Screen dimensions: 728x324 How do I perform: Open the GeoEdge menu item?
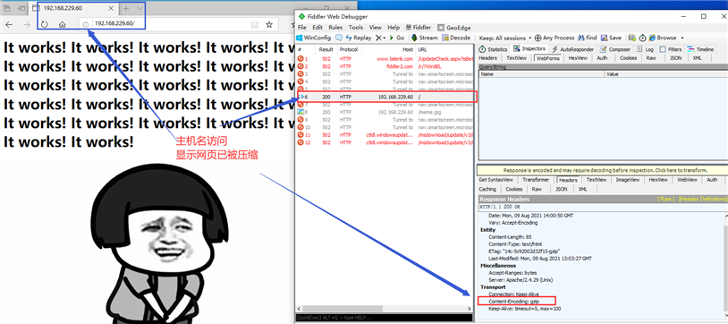pos(454,28)
